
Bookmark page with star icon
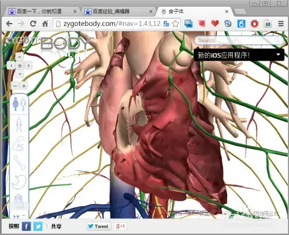[175, 24]
